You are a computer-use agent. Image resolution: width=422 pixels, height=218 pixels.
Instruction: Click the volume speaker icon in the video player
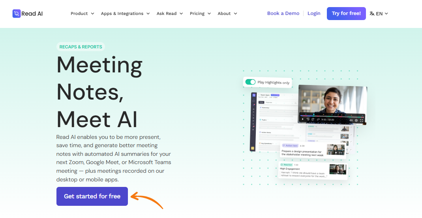(x=351, y=120)
